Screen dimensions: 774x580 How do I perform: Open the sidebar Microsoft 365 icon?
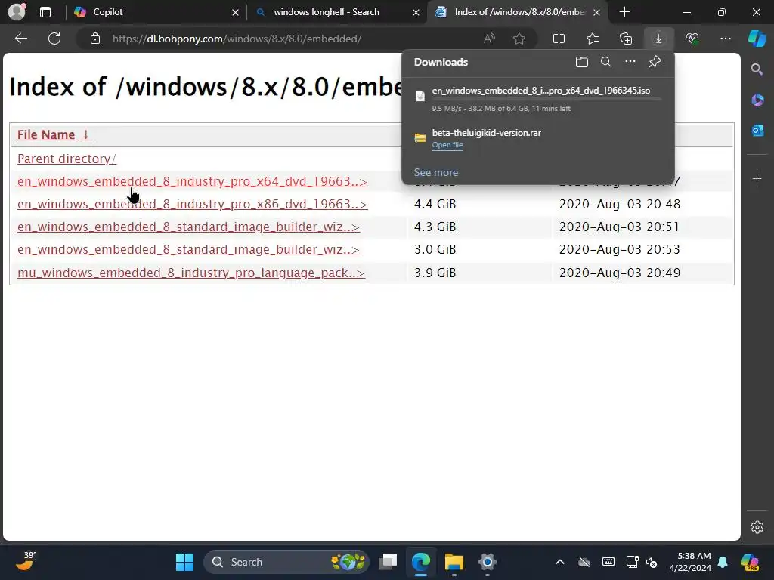pos(757,100)
